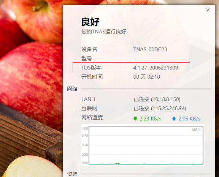The height and width of the screenshot is (177, 219).
Task: Select the LAN 1 label
Action: [x=89, y=99]
